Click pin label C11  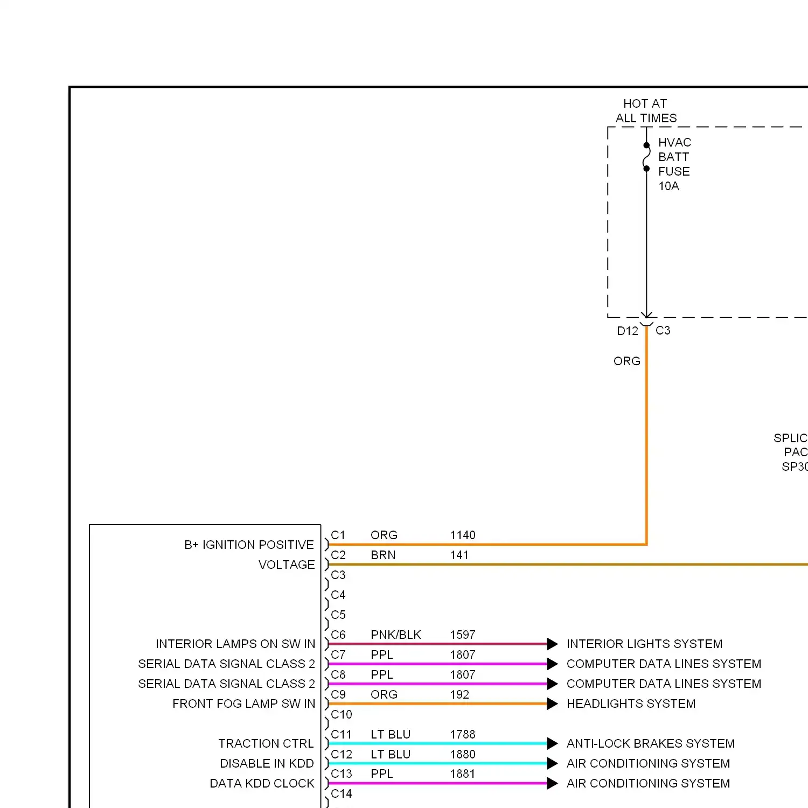click(341, 734)
